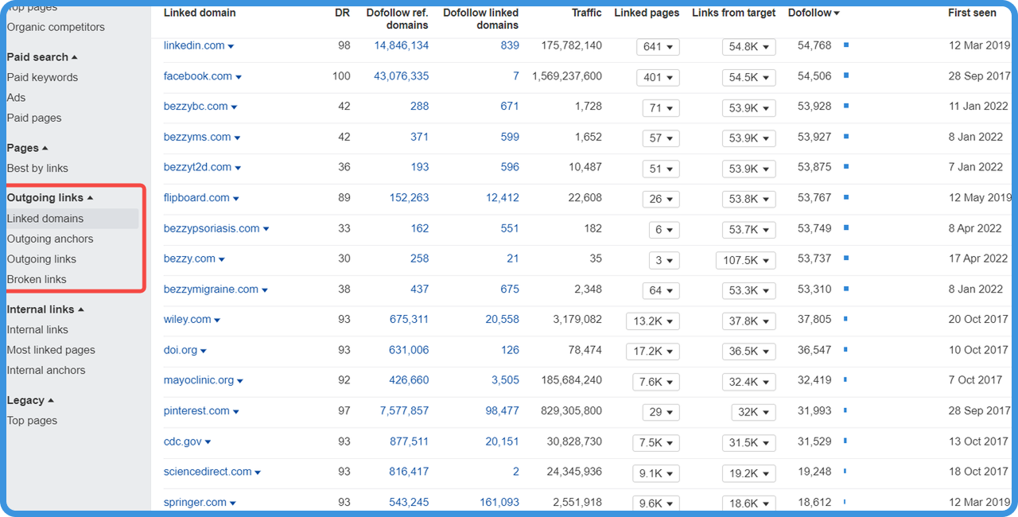Expand links from target 54.5K for facebook.com
This screenshot has width=1018, height=517.
click(x=749, y=77)
